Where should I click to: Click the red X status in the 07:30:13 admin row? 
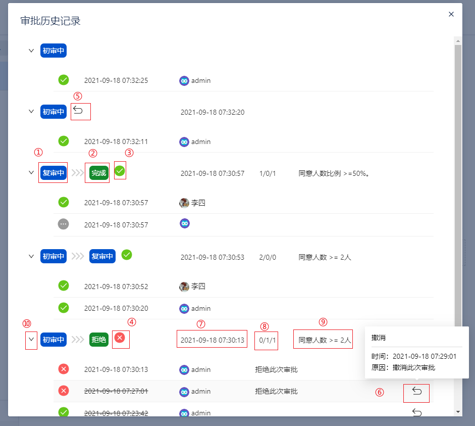pyautogui.click(x=64, y=369)
